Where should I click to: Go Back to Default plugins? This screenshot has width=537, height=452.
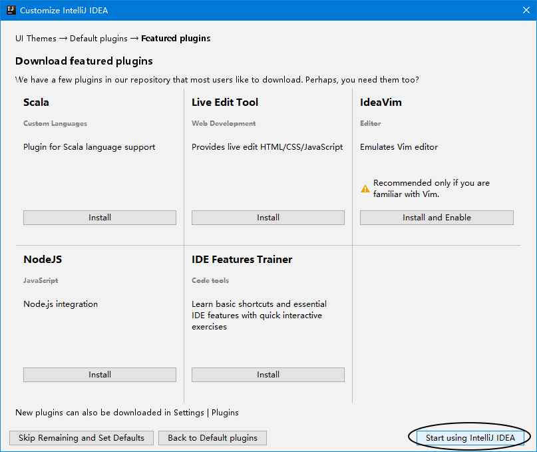[x=212, y=438]
